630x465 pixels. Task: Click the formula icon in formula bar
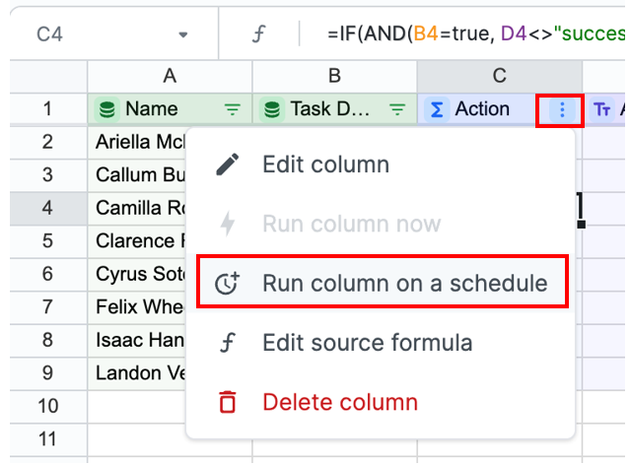click(258, 33)
